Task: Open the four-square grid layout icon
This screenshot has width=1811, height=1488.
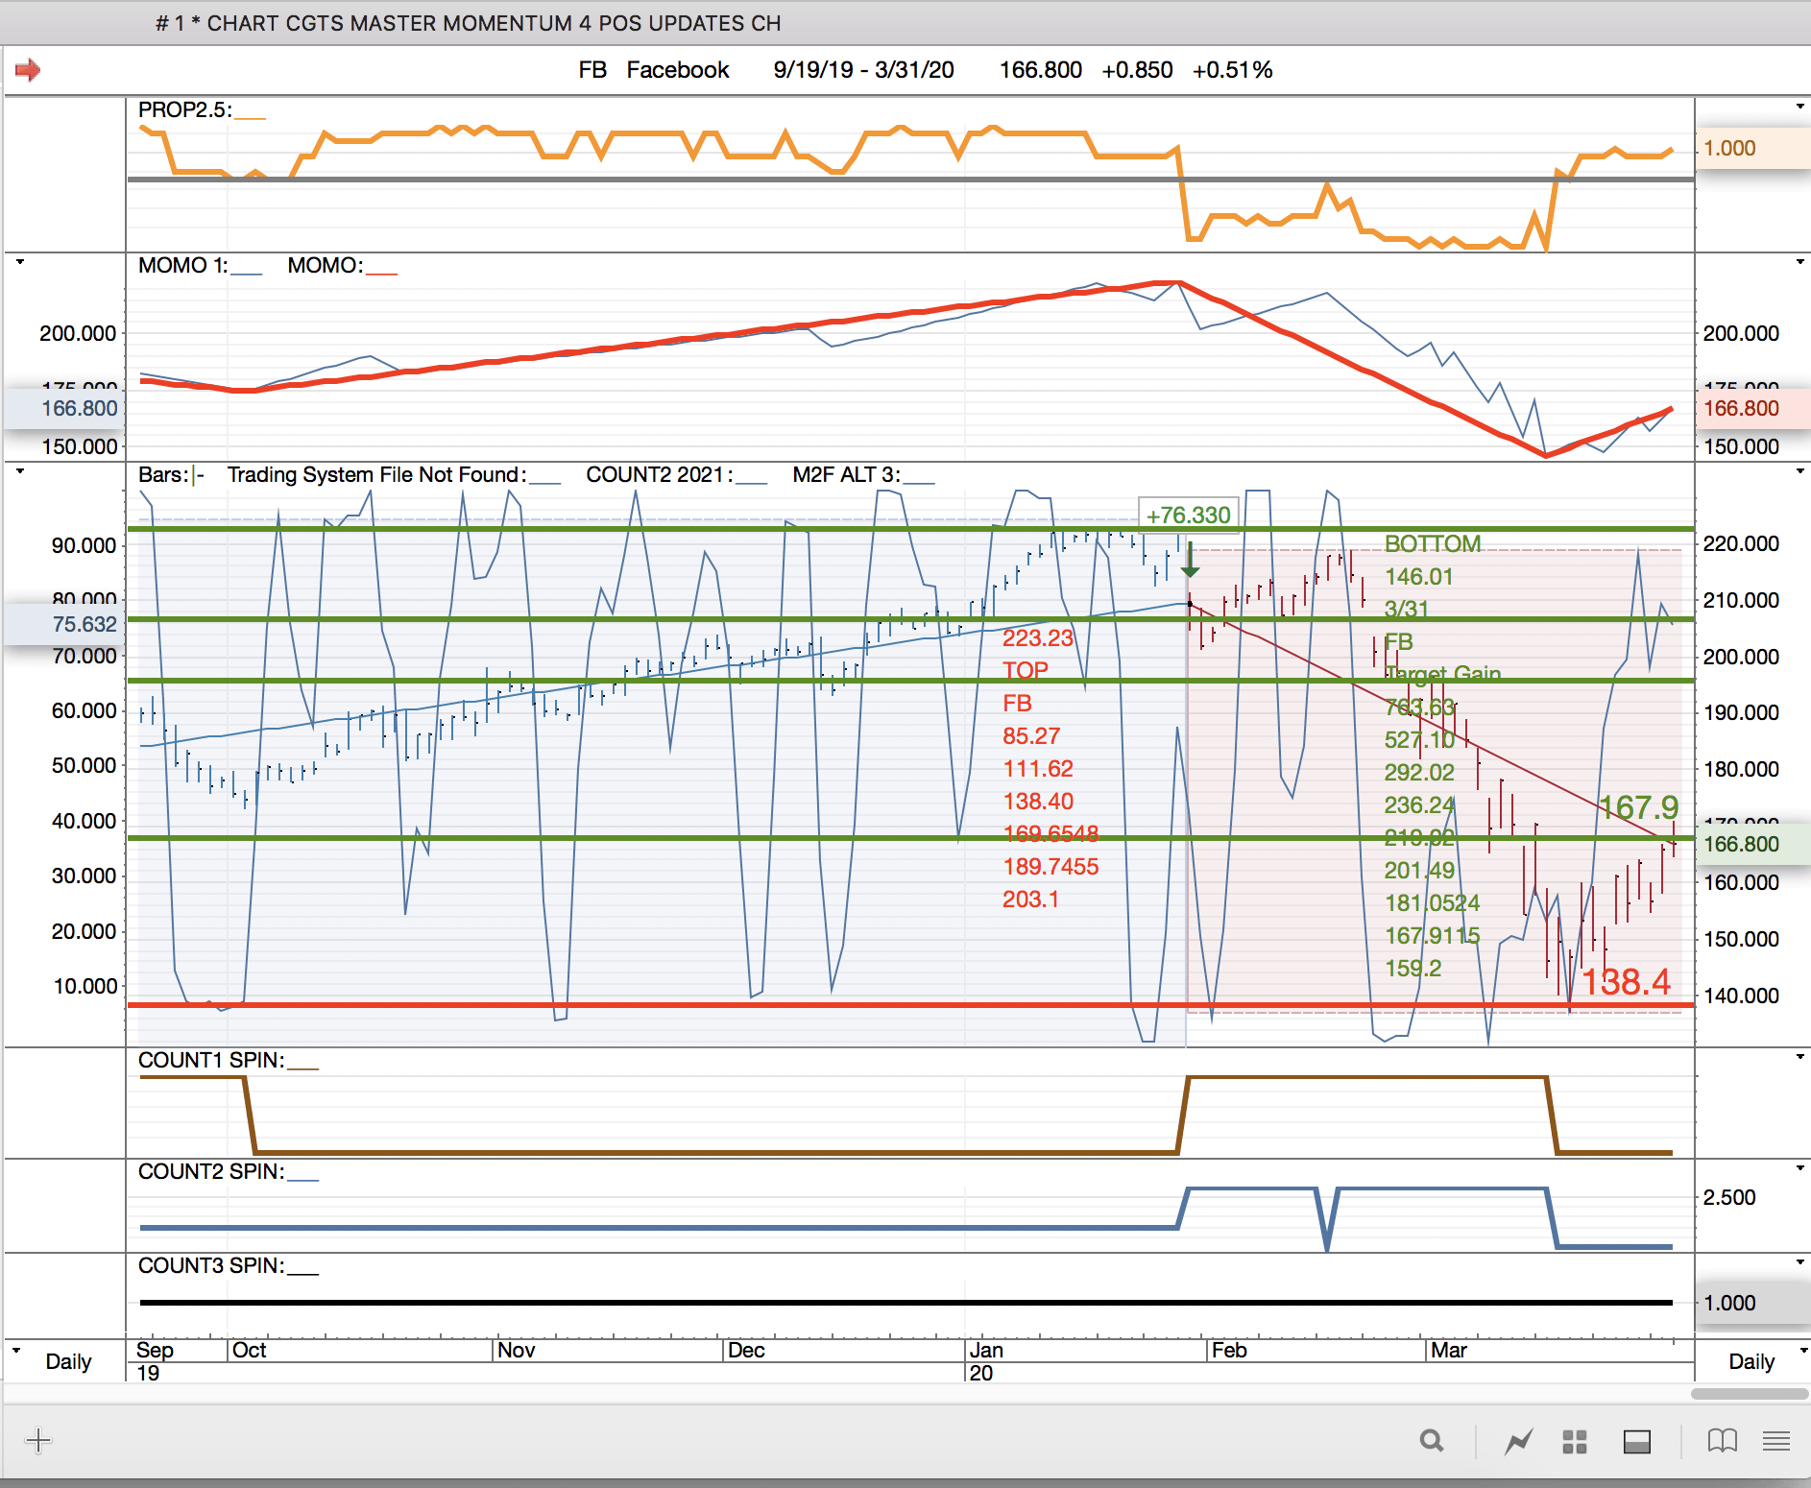Action: click(1575, 1441)
